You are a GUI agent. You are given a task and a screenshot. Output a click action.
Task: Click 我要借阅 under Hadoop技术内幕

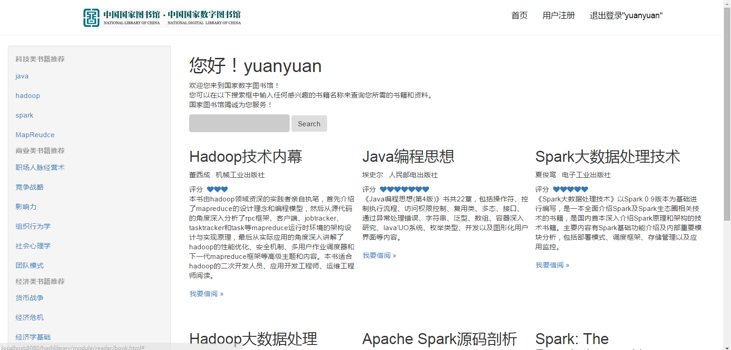tap(207, 294)
